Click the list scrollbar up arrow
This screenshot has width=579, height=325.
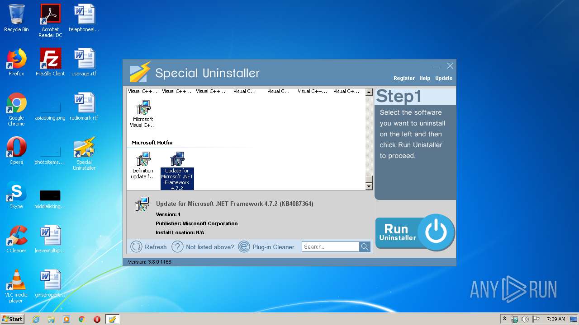pos(369,92)
